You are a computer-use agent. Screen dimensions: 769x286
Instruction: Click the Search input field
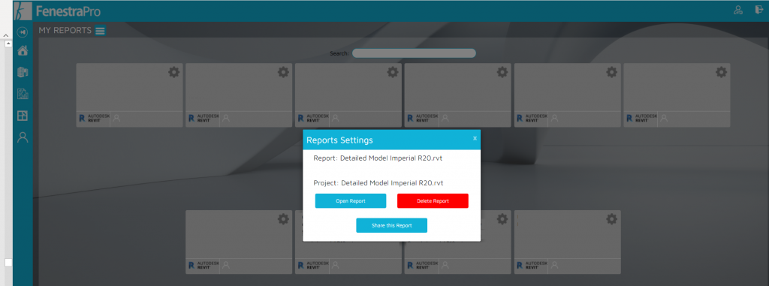414,53
